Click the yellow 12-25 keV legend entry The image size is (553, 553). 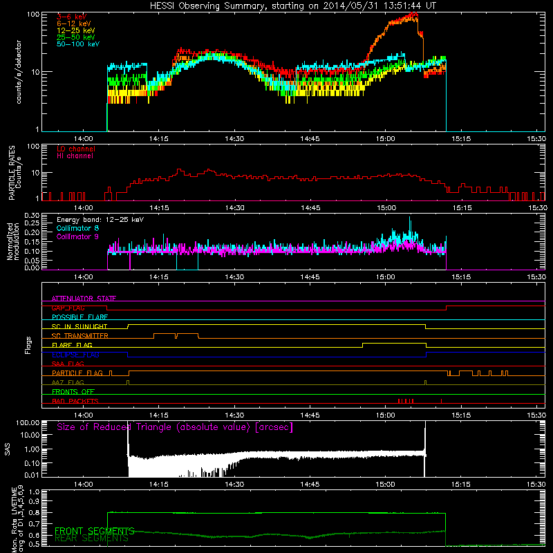click(x=76, y=30)
